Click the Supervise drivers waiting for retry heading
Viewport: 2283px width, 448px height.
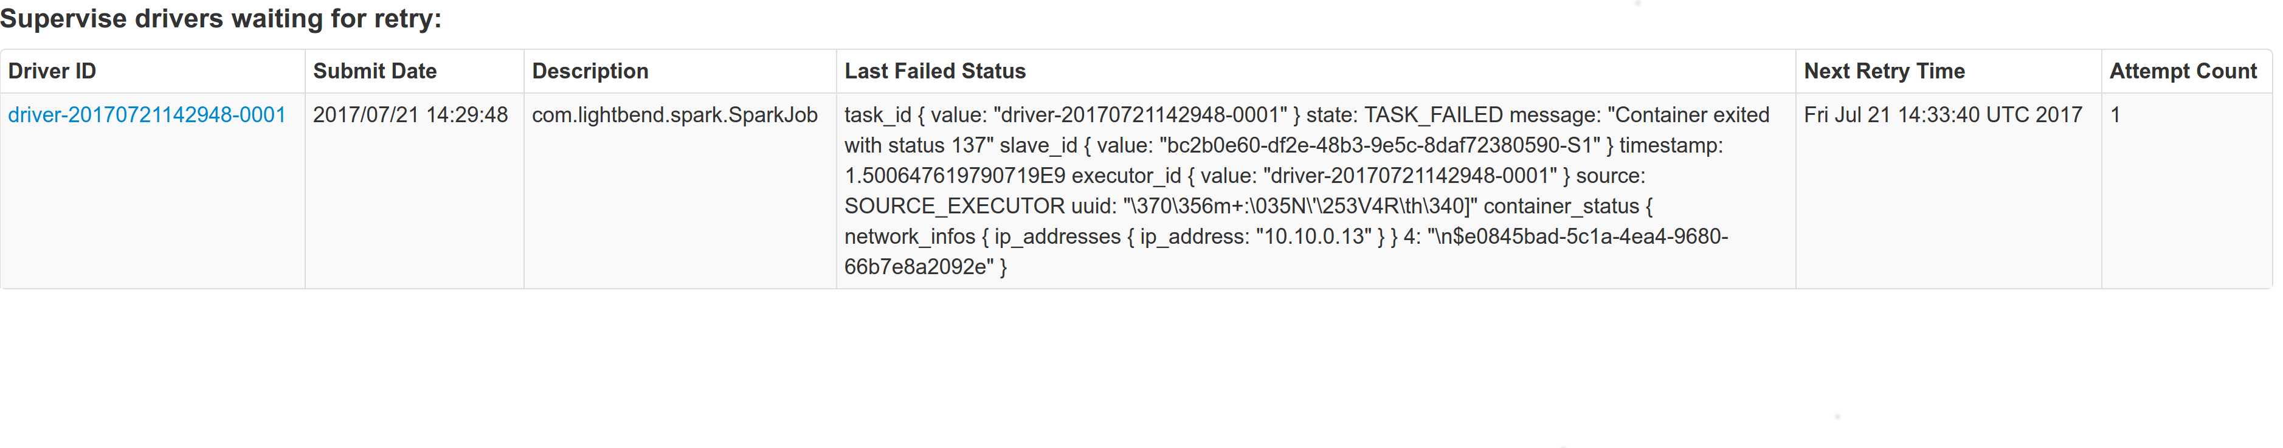[x=221, y=19]
